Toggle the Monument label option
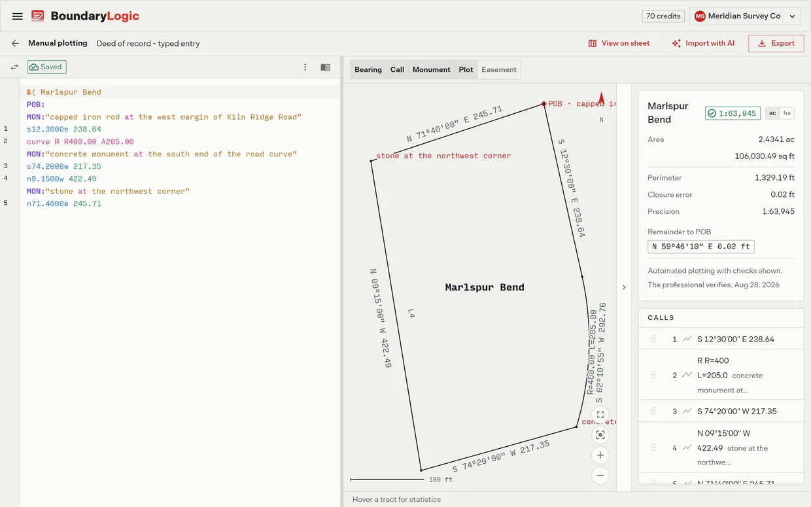The height and width of the screenshot is (507, 811). point(431,69)
